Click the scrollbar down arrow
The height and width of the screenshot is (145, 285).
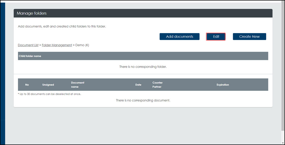point(283,143)
